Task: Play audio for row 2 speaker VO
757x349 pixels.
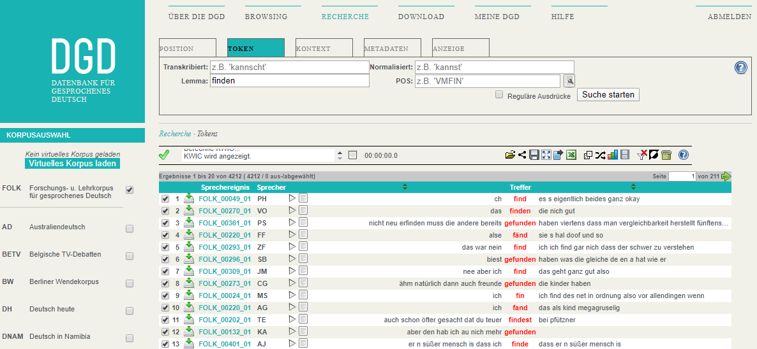Action: [x=292, y=211]
